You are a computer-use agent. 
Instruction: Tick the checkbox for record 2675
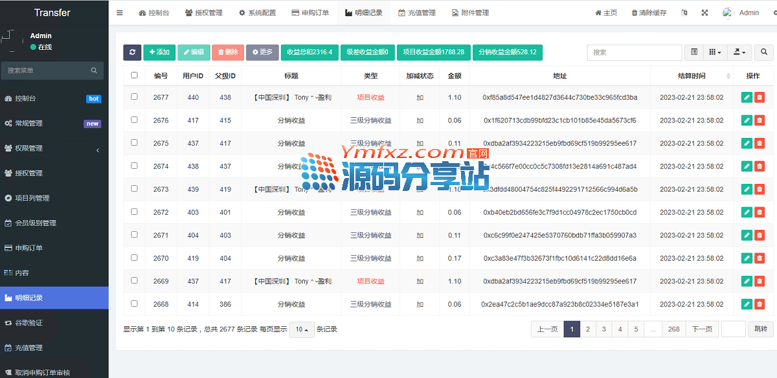[135, 143]
